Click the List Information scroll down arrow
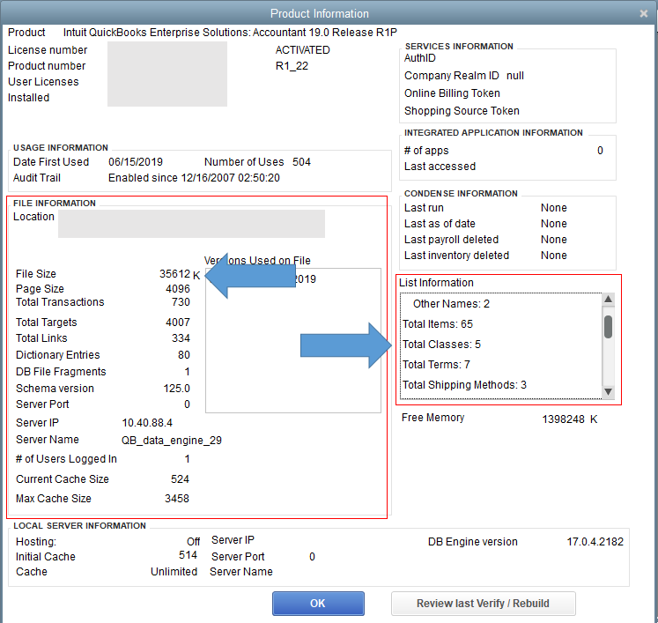The image size is (658, 623). 608,391
